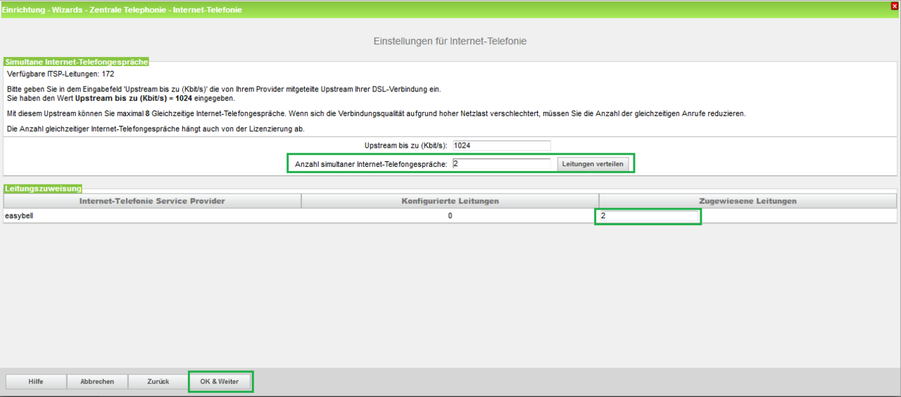Focus the Anzahl simultaner Internet-Telefongespräche field
The width and height of the screenshot is (901, 397).
501,163
